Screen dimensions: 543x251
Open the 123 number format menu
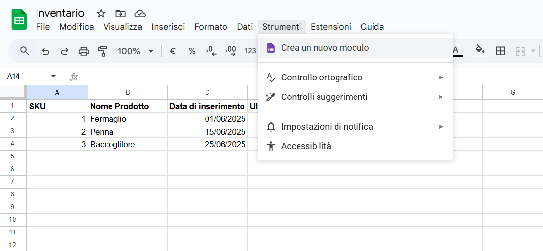coord(250,51)
